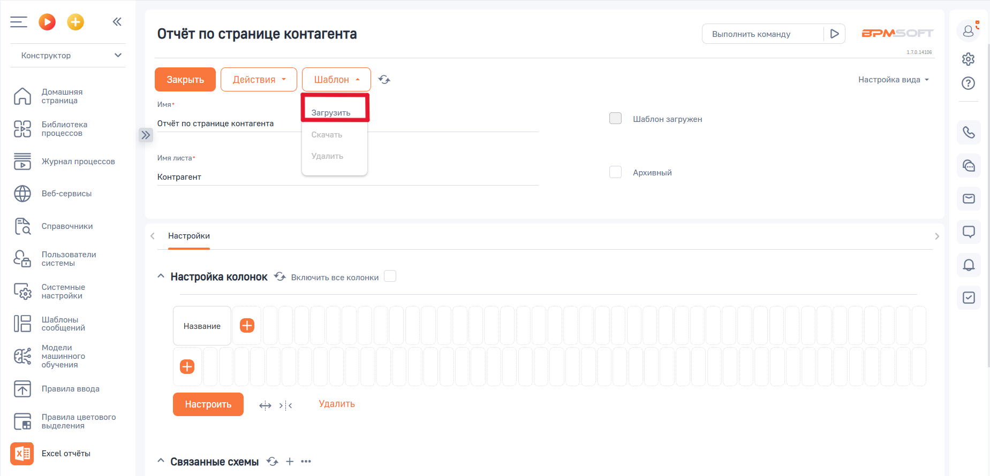The height and width of the screenshot is (476, 990).
Task: Open Справочники section
Action: coord(68,226)
